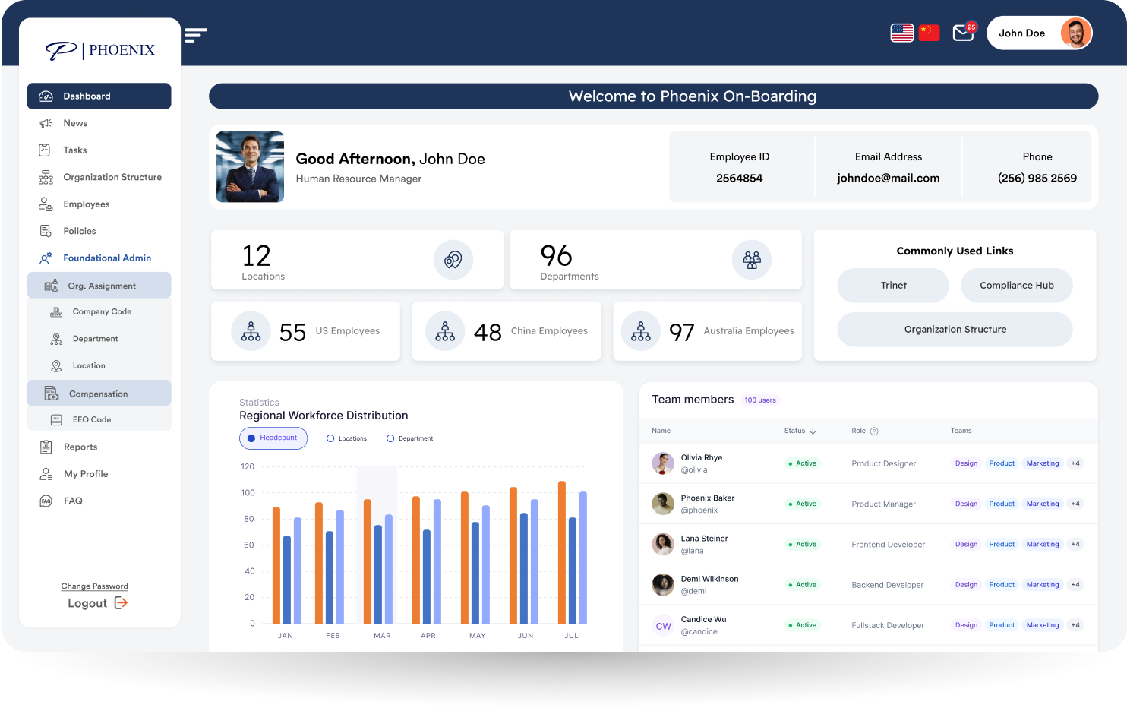This screenshot has height=708, width=1127.
Task: Open the mail envelope icon showing 25 notifications
Action: 962,33
